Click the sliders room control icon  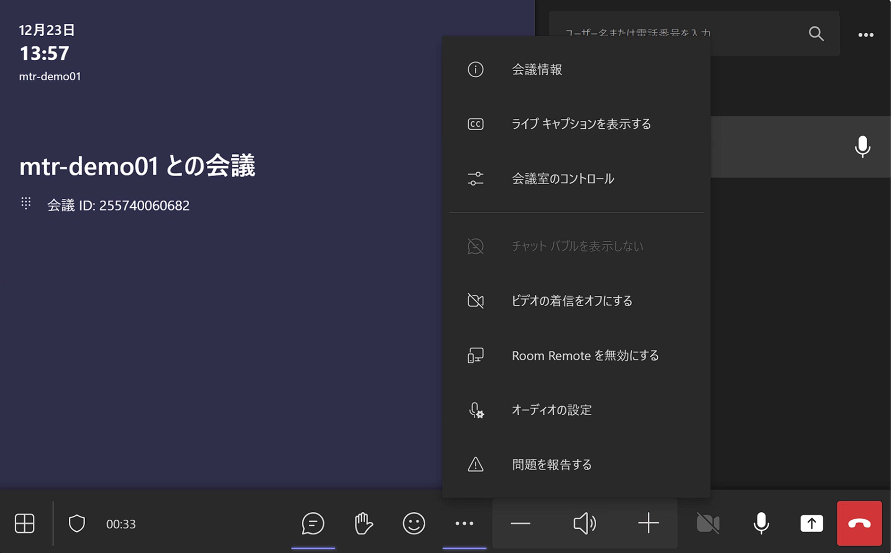[476, 178]
